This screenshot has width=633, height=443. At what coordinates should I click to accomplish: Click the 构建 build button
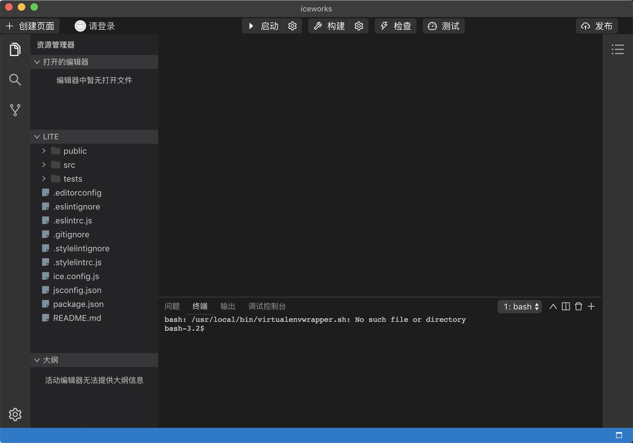(x=329, y=26)
